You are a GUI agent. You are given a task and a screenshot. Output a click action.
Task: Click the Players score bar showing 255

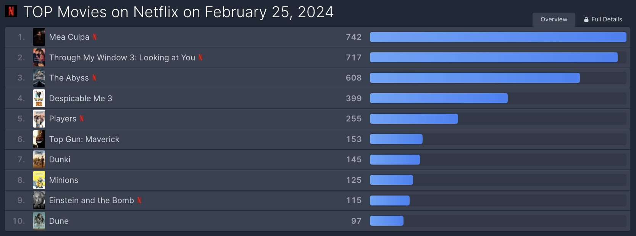pyautogui.click(x=414, y=119)
